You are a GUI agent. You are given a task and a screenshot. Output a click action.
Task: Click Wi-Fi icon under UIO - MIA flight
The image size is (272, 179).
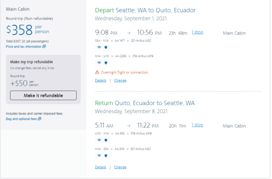[x=99, y=140]
